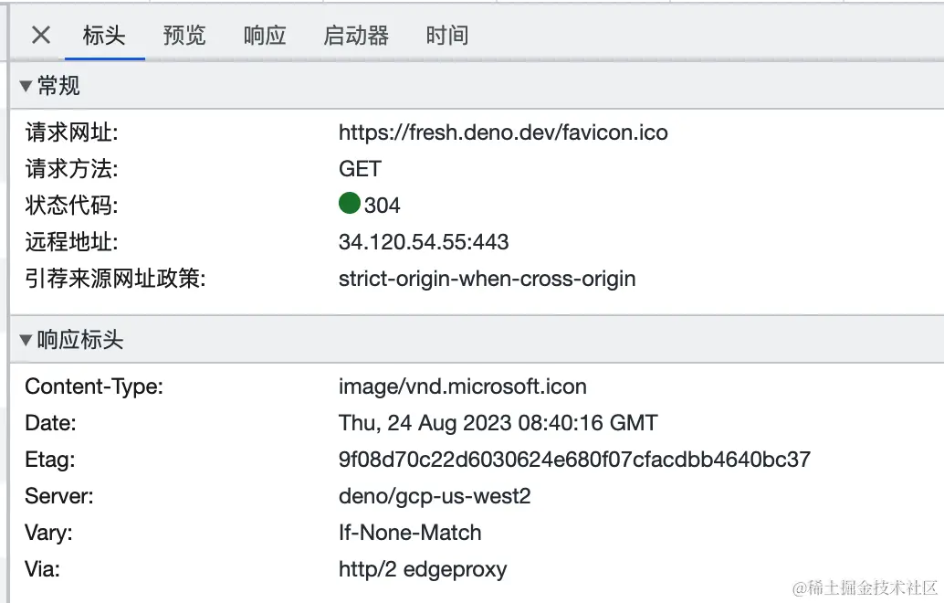Click strict-origin-when-cross-origin policy value
944x603 pixels.
(487, 279)
